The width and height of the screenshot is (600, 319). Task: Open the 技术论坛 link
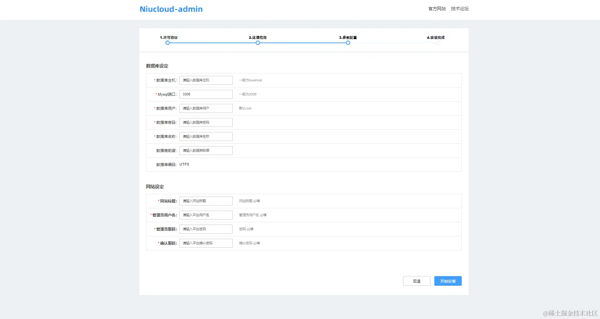[460, 9]
